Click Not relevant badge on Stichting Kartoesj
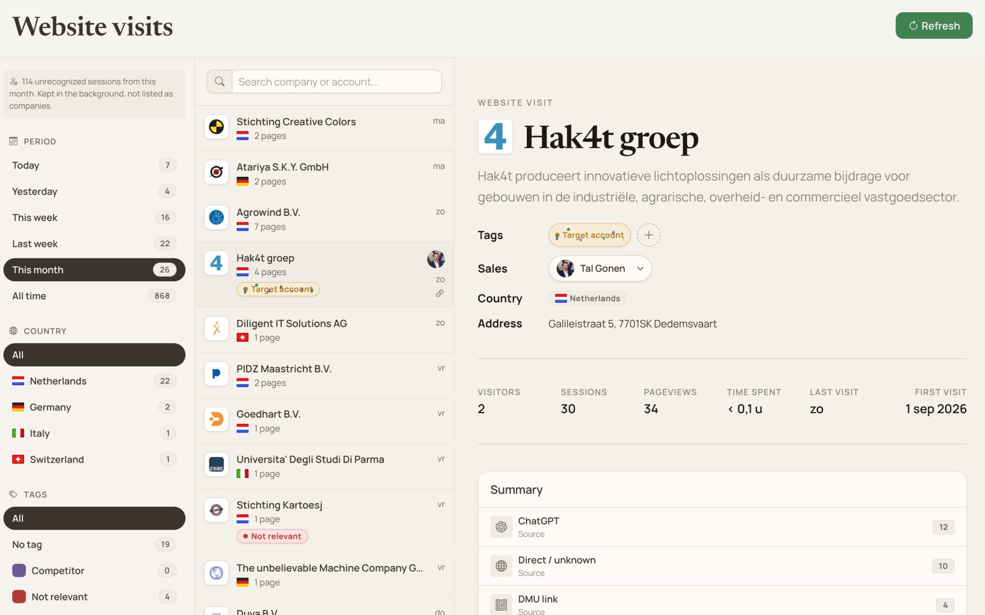Viewport: 985px width, 615px height. [272, 536]
